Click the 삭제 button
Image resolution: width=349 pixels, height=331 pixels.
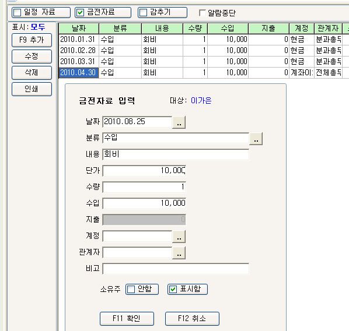(32, 73)
